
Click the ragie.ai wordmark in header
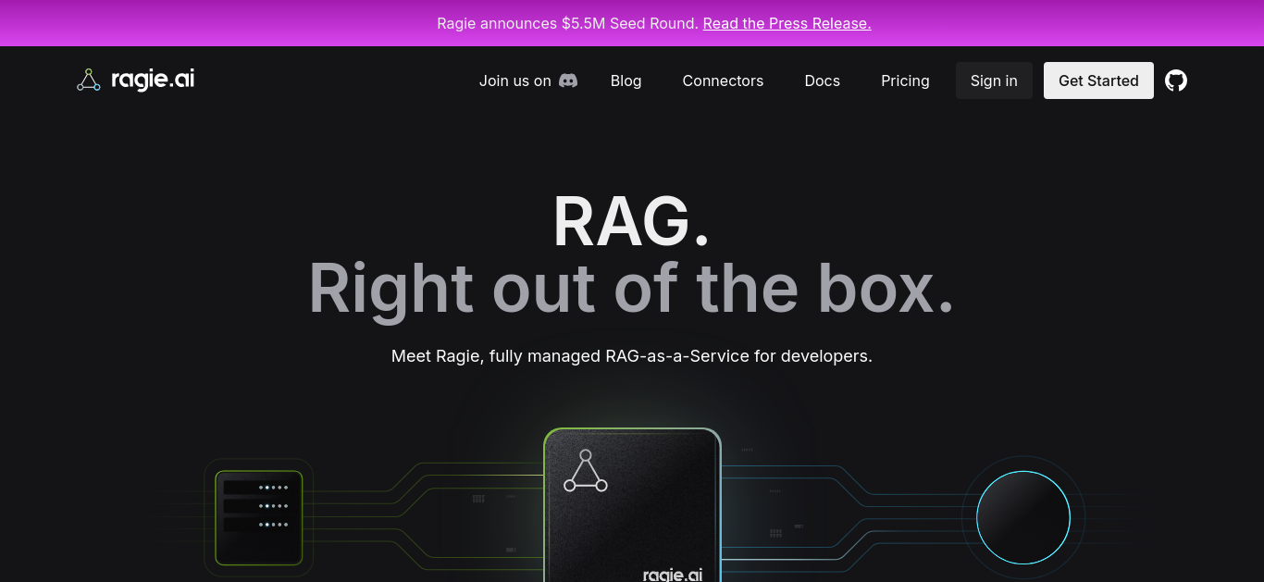(x=153, y=80)
